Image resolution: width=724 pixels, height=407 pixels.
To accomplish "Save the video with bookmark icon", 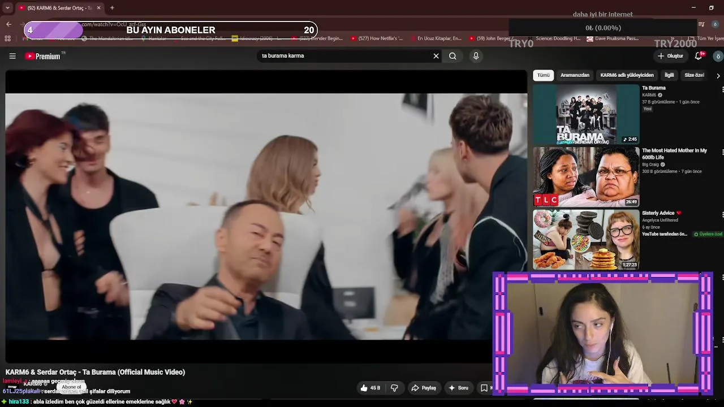I will [484, 388].
